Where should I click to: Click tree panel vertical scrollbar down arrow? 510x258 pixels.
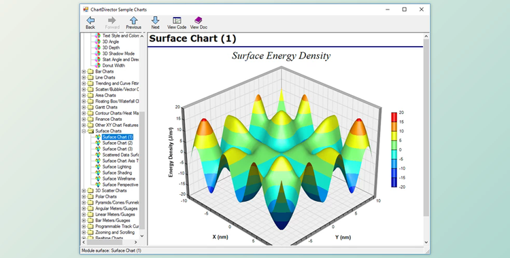pos(142,236)
